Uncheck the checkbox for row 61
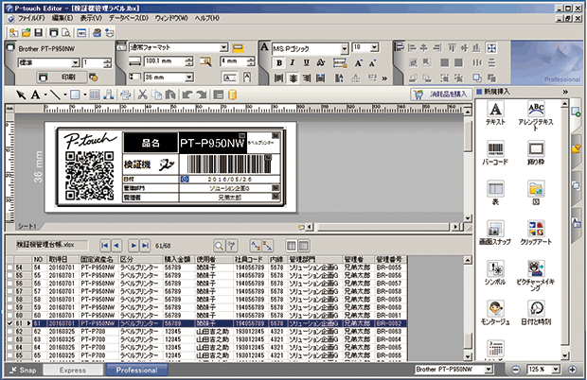 pos(9,323)
